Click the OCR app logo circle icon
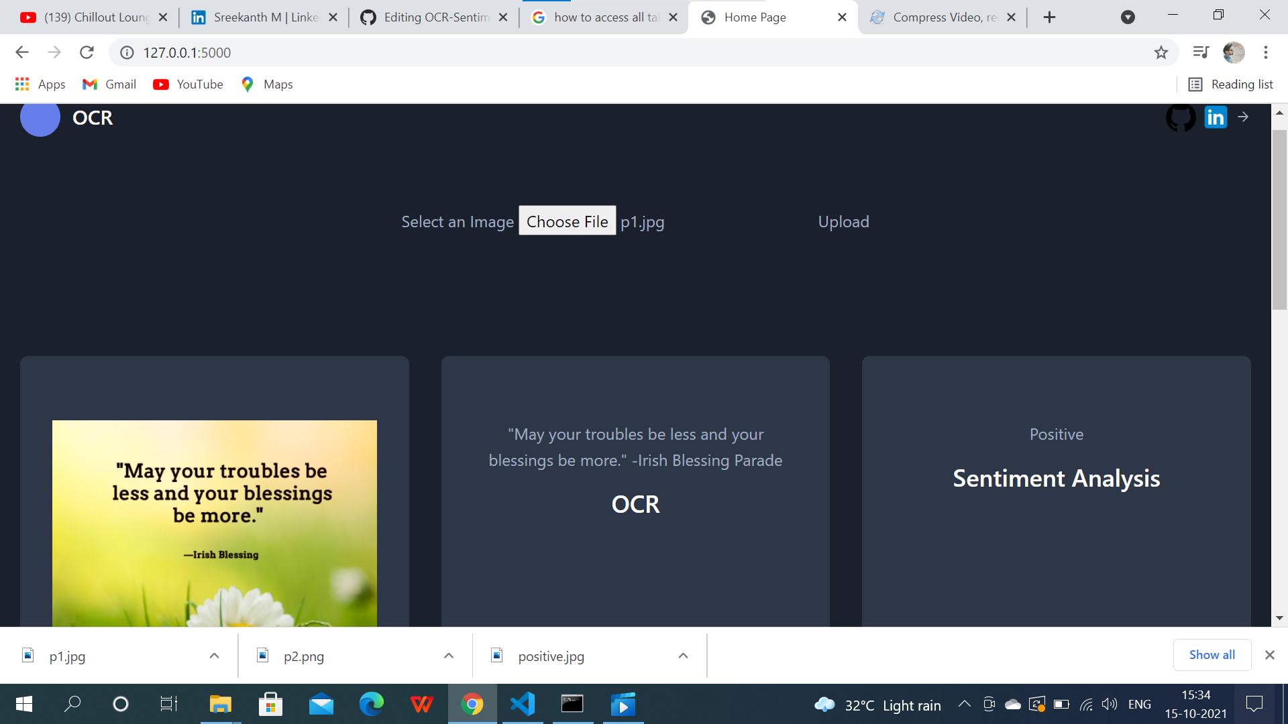This screenshot has width=1288, height=724. coord(39,117)
